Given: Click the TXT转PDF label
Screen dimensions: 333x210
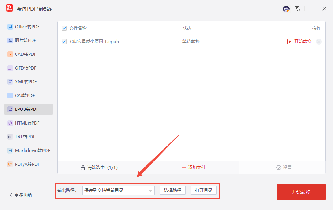Looking at the screenshot, I should (x=25, y=137).
